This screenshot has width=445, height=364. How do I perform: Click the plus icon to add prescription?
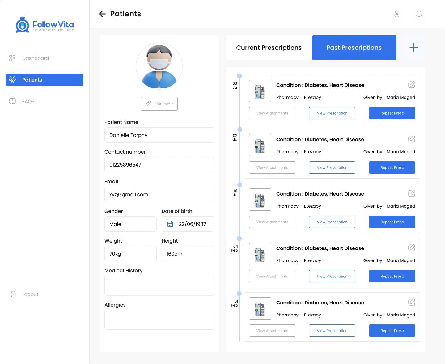pos(413,48)
